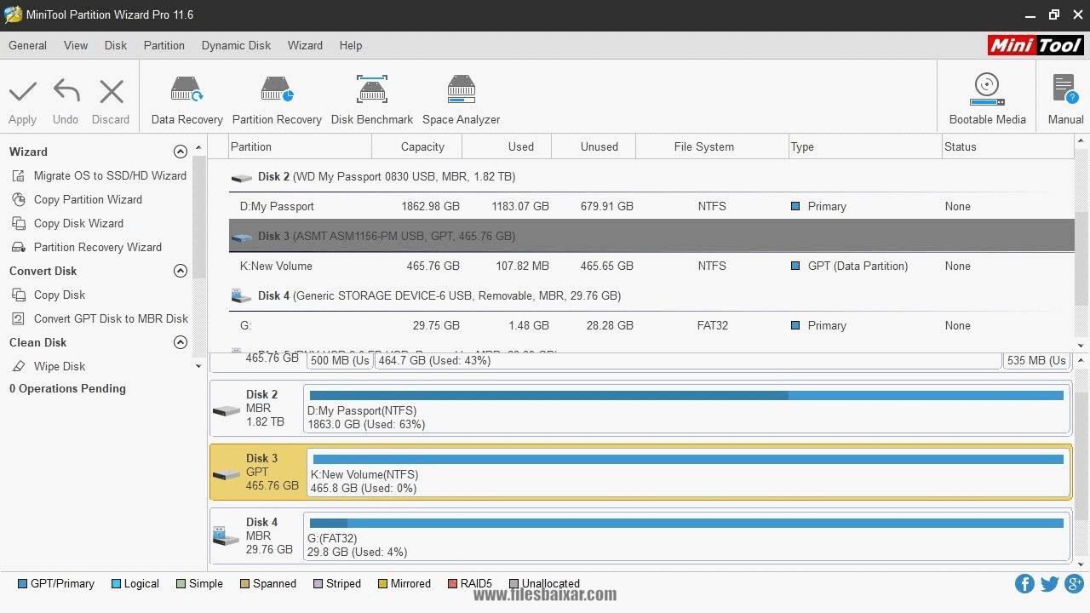Click the Disk 3 drive icon in disk map

point(227,473)
